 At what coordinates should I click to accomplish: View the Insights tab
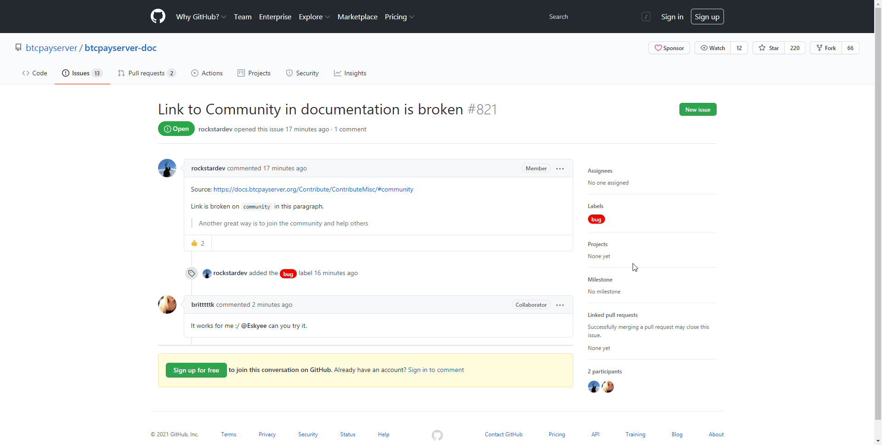[350, 73]
